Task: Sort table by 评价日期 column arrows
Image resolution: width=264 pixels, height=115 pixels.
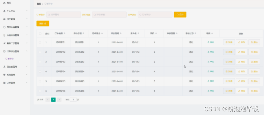Action: [121, 34]
